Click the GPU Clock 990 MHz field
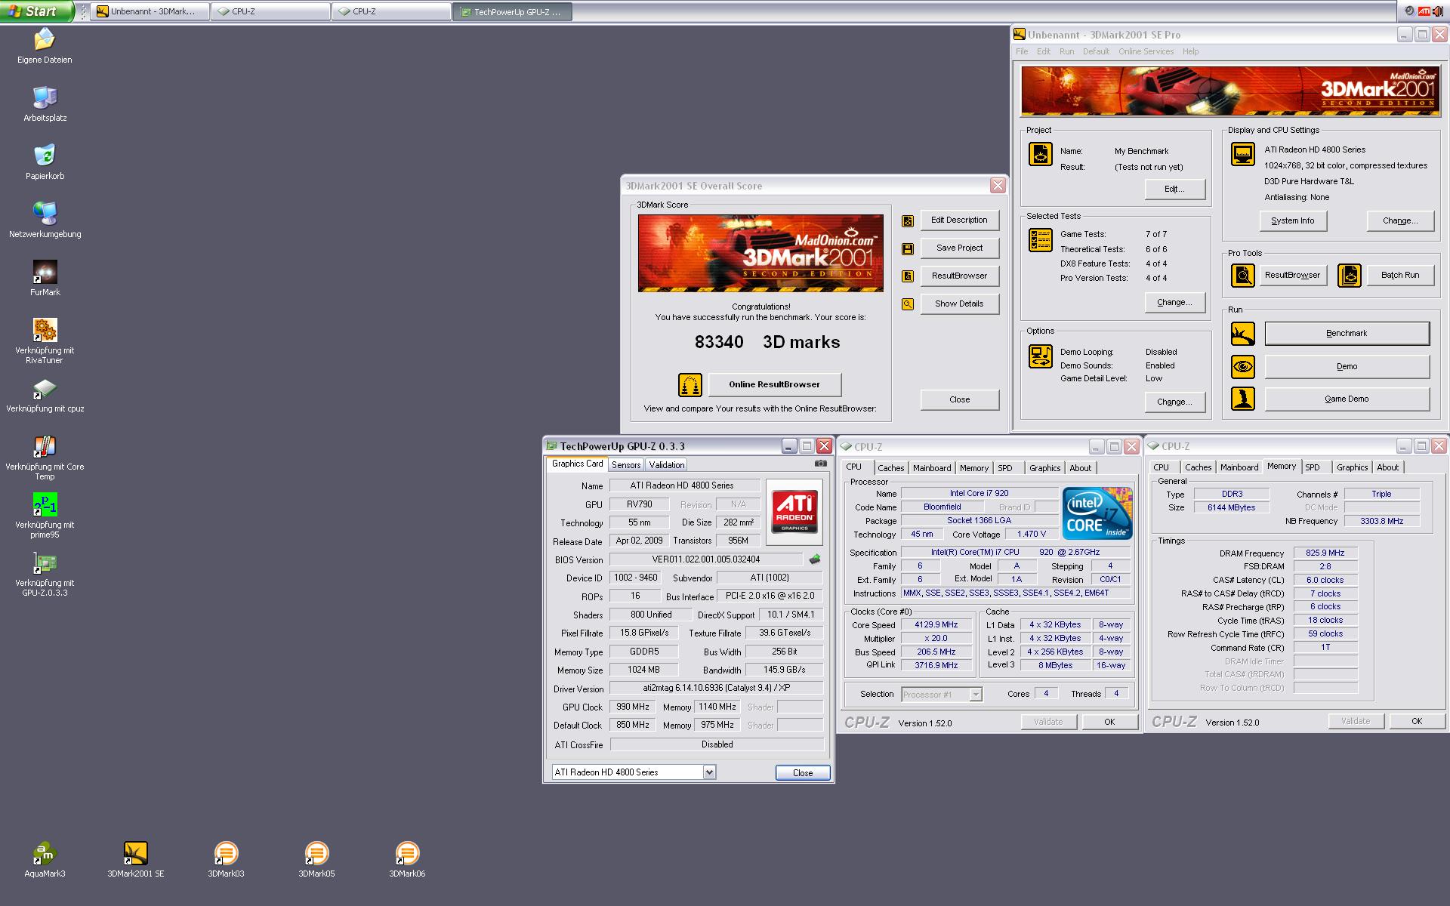The image size is (1450, 906). coord(633,707)
